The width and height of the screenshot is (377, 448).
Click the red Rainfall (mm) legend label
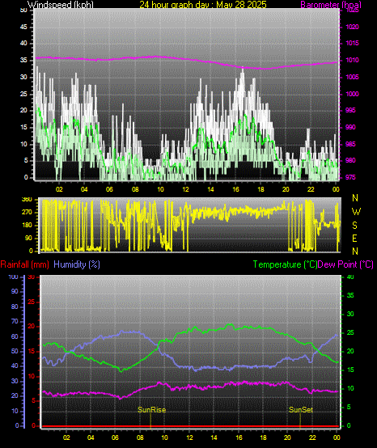click(24, 264)
